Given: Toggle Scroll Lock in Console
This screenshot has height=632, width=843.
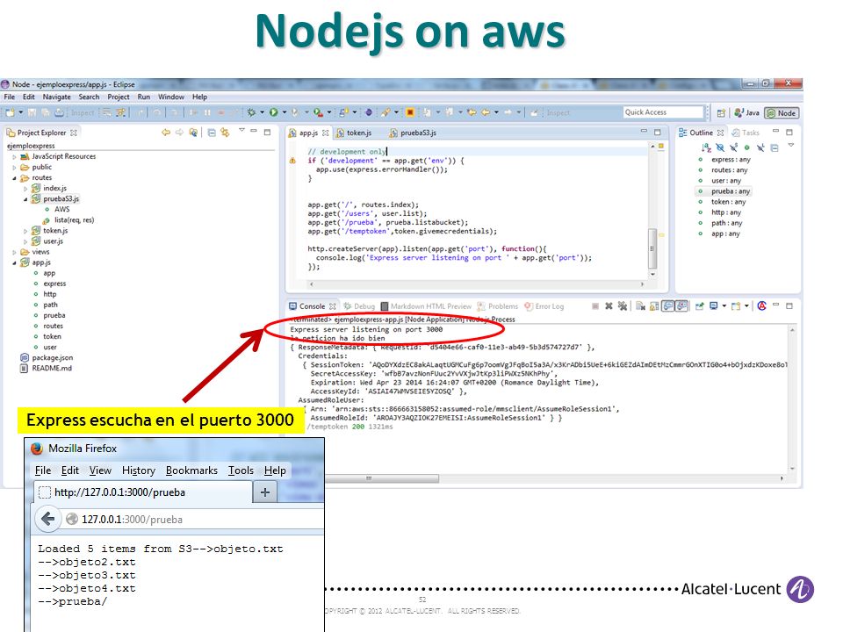Looking at the screenshot, I should 653,305.
